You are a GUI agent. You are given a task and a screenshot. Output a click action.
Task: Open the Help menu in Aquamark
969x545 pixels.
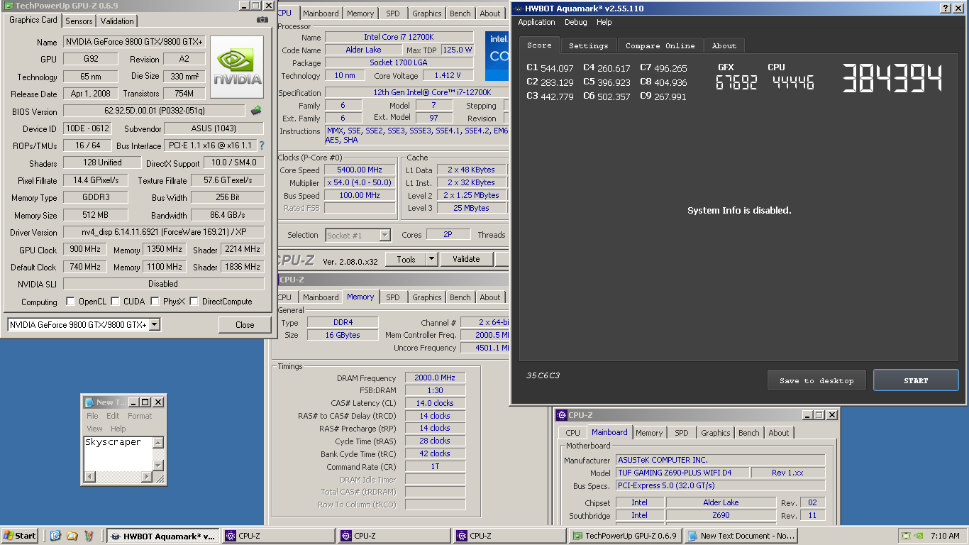[604, 22]
